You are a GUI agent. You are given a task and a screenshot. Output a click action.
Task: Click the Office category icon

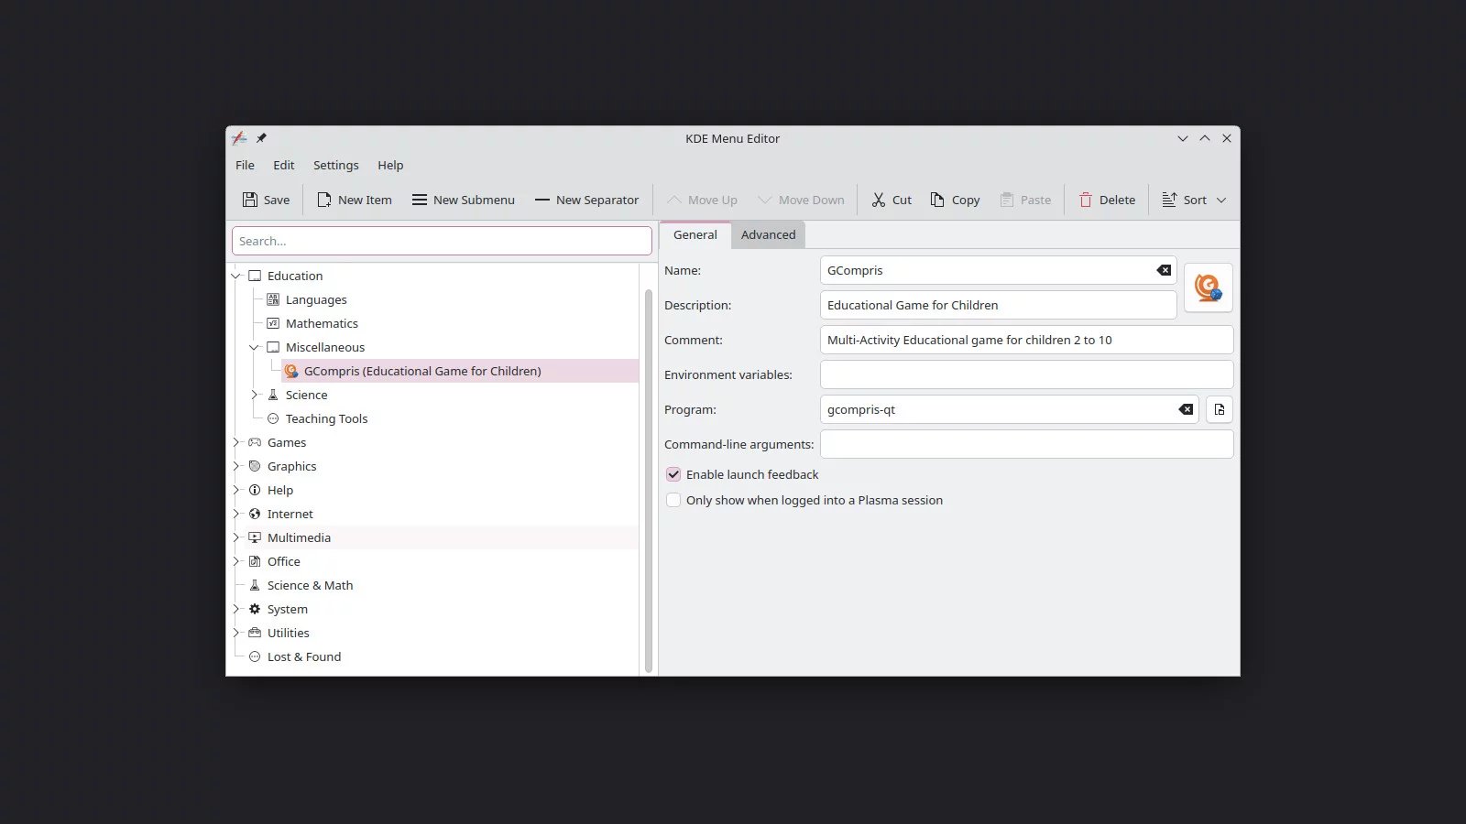255,561
